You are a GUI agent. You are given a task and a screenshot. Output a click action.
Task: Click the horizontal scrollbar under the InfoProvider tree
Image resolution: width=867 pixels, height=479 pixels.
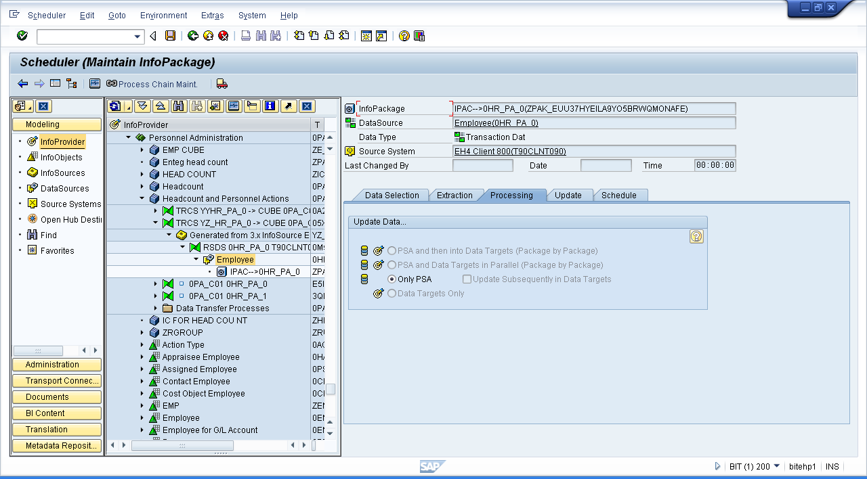(182, 445)
